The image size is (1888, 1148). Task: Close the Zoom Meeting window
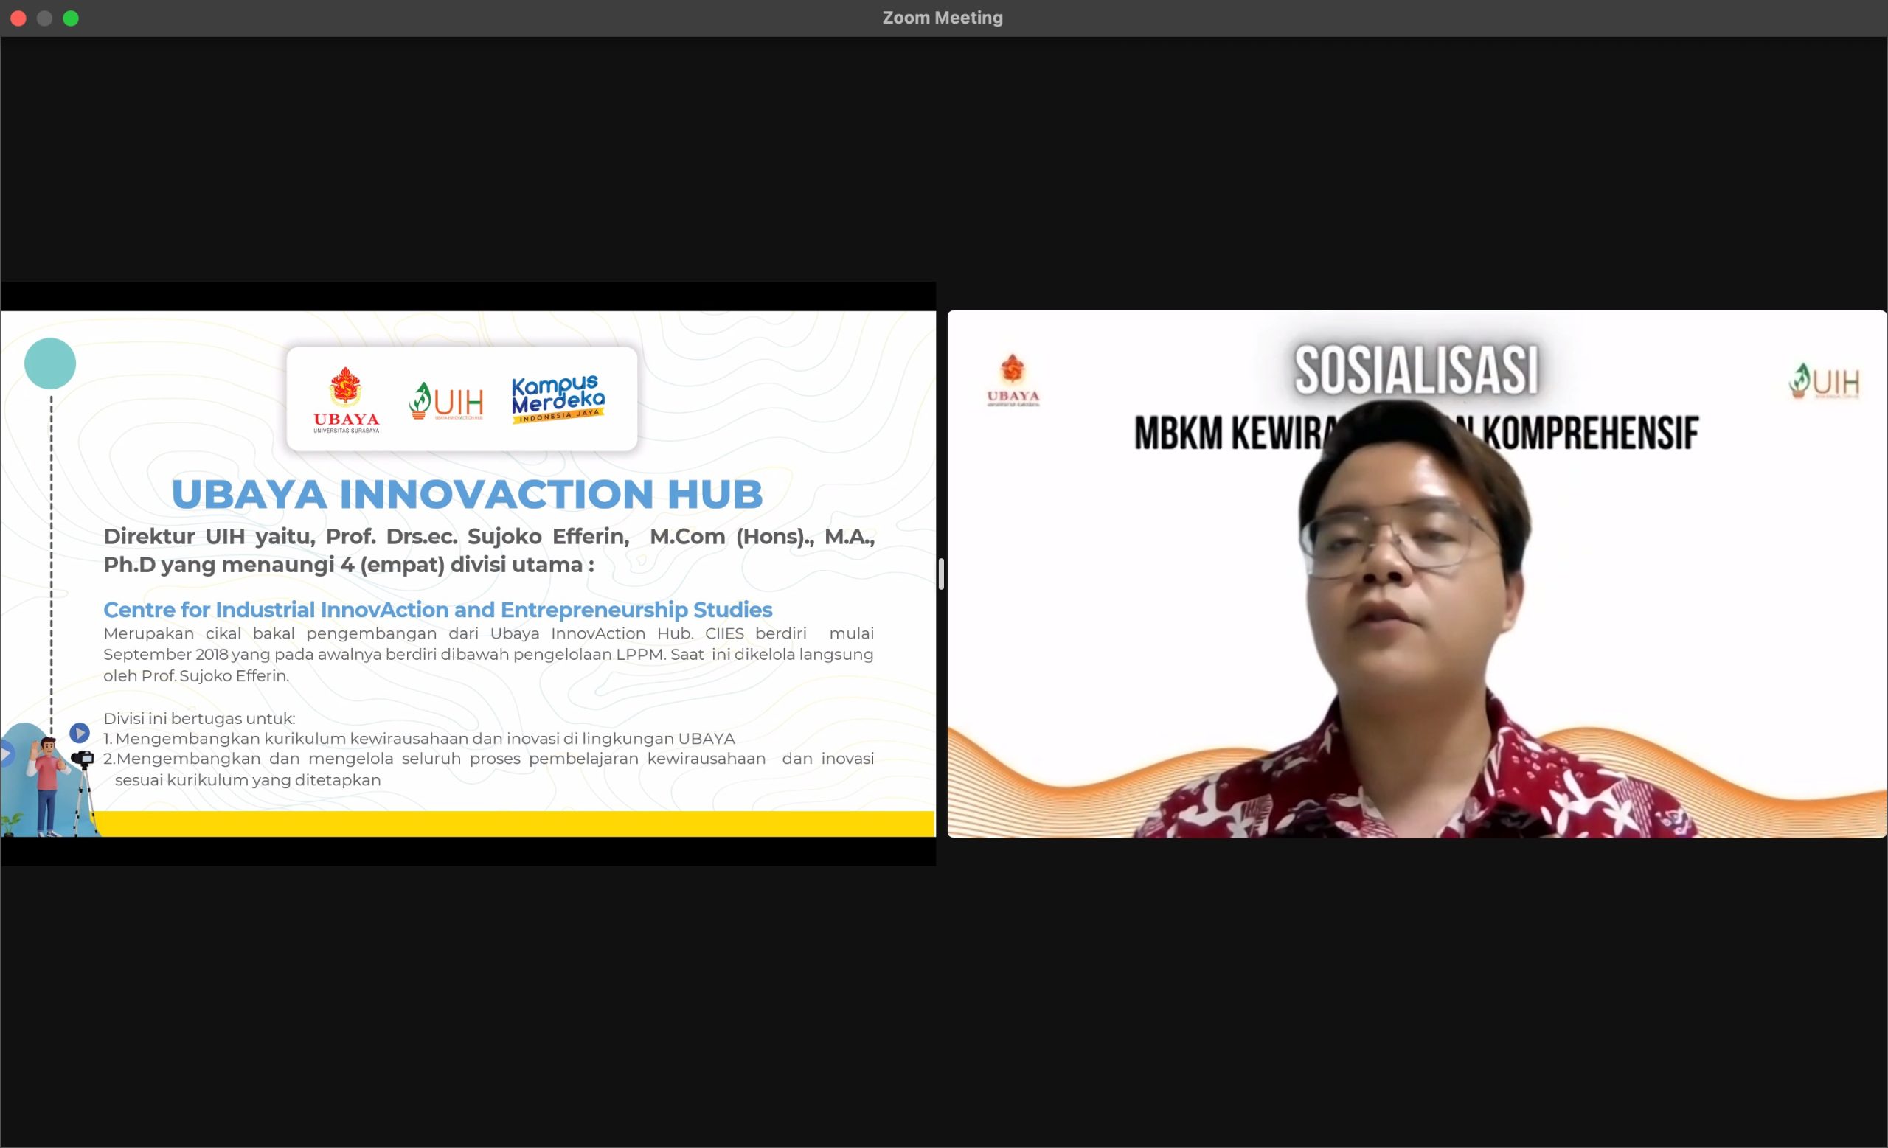coord(18,18)
